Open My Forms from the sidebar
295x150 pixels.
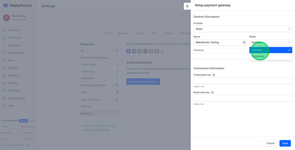[14, 30]
